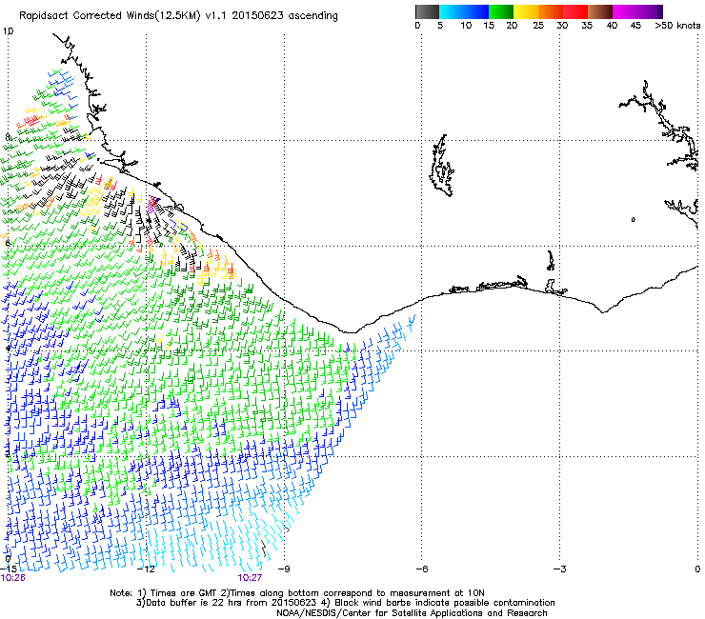Click the yellow 20-25 knots legend segment
Screen dimensions: 705x619
[x=526, y=11]
